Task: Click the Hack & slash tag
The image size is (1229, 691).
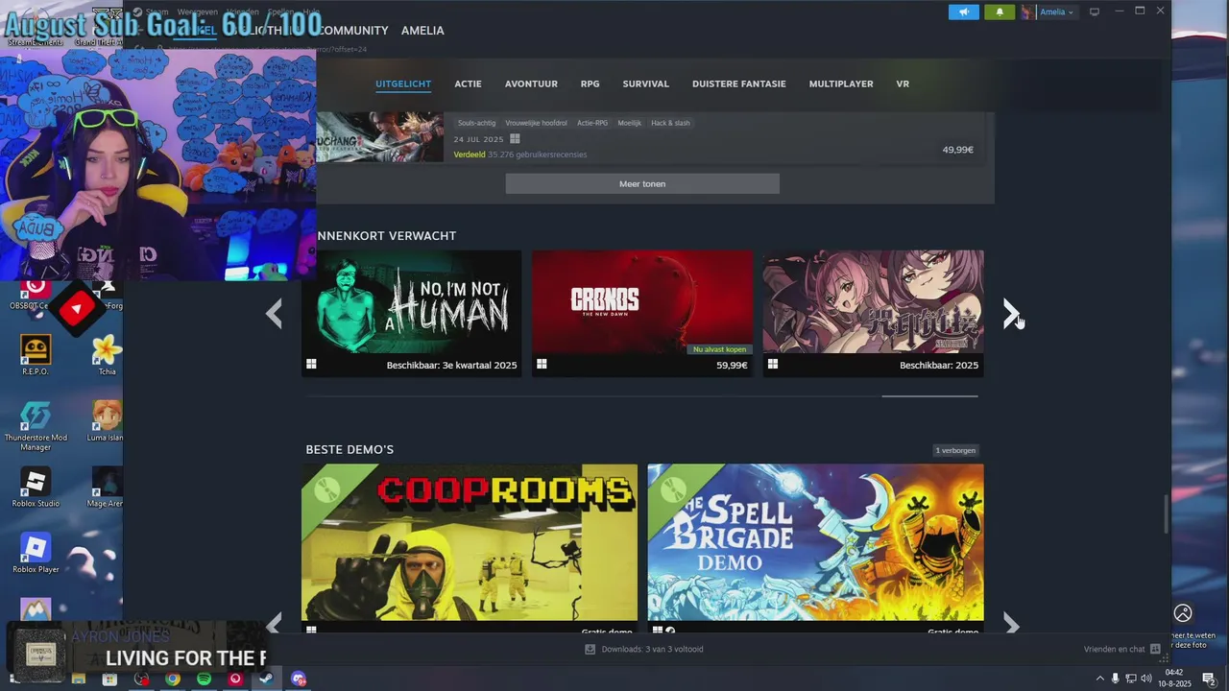Action: tap(670, 123)
